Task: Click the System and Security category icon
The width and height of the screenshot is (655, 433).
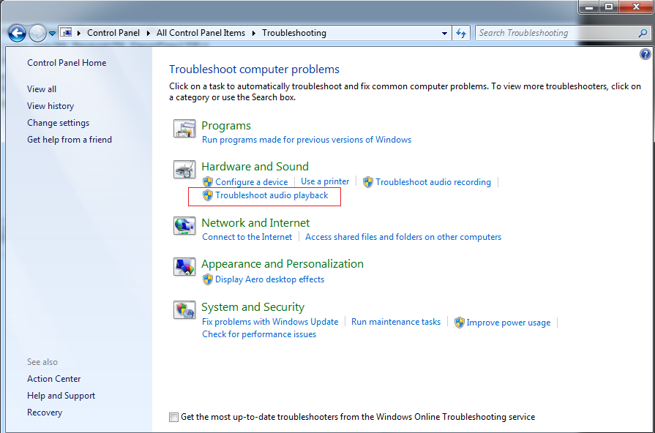Action: 184,310
